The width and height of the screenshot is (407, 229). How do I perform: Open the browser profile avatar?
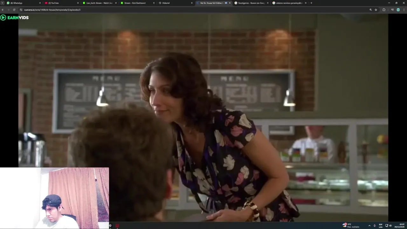(398, 10)
